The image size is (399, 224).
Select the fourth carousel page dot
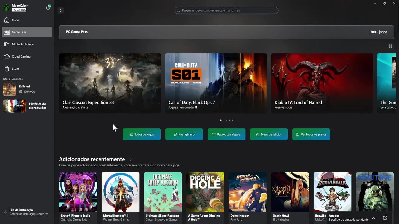click(x=229, y=120)
